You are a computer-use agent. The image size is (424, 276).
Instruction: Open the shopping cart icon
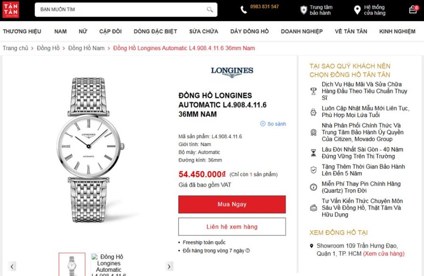[413, 9]
